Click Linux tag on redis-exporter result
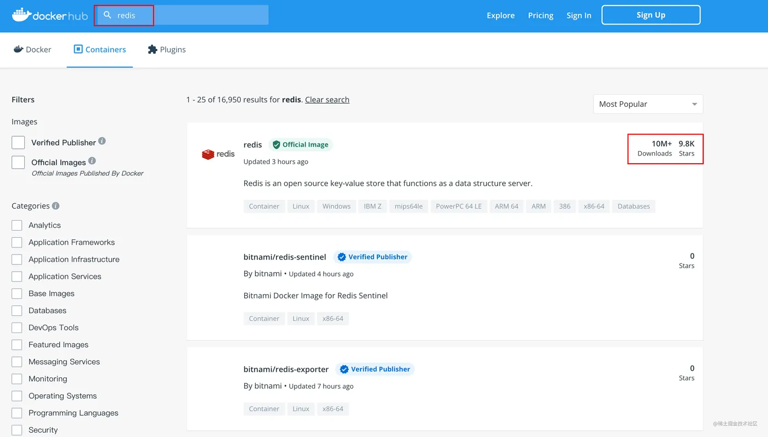The image size is (768, 437). pos(301,409)
